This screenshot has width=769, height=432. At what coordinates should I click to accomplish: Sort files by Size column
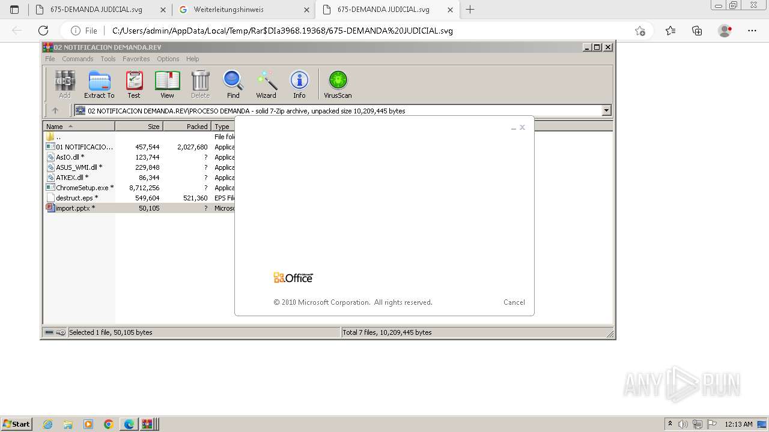point(139,127)
